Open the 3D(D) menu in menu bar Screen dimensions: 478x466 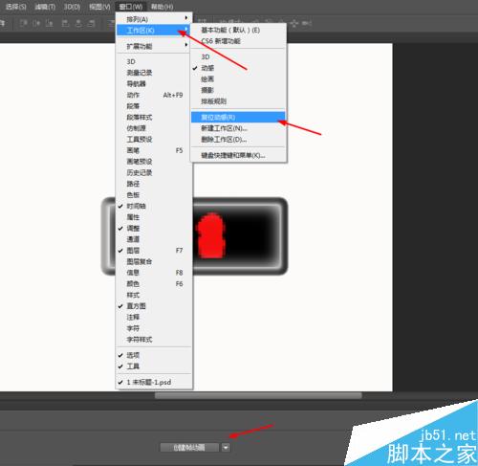click(x=72, y=7)
